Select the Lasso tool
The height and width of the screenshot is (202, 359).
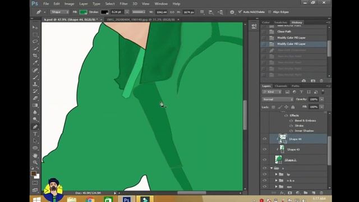(35, 42)
